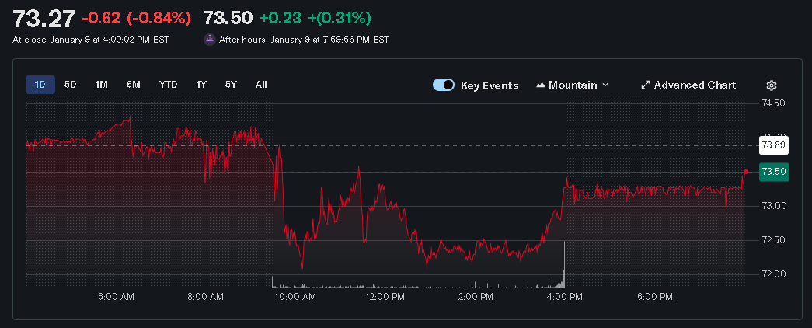Screen dimensions: 812x328
Task: Click the 'After hours: January 9' timestamp
Action: coord(304,40)
